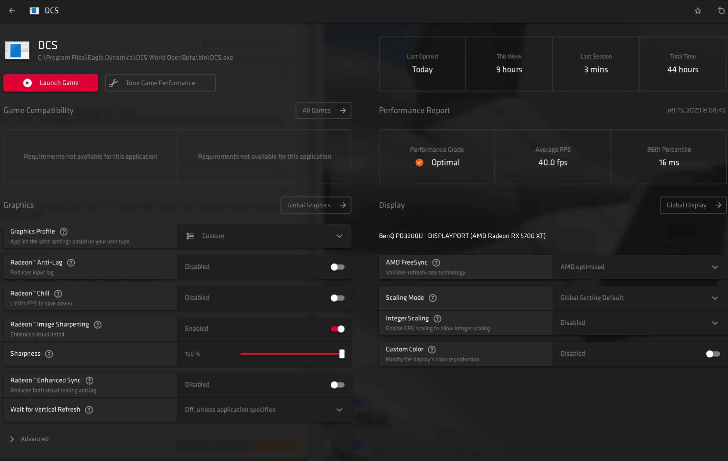728x461 pixels.
Task: Open help icon for Radeon Anti-Lag
Action: point(71,263)
